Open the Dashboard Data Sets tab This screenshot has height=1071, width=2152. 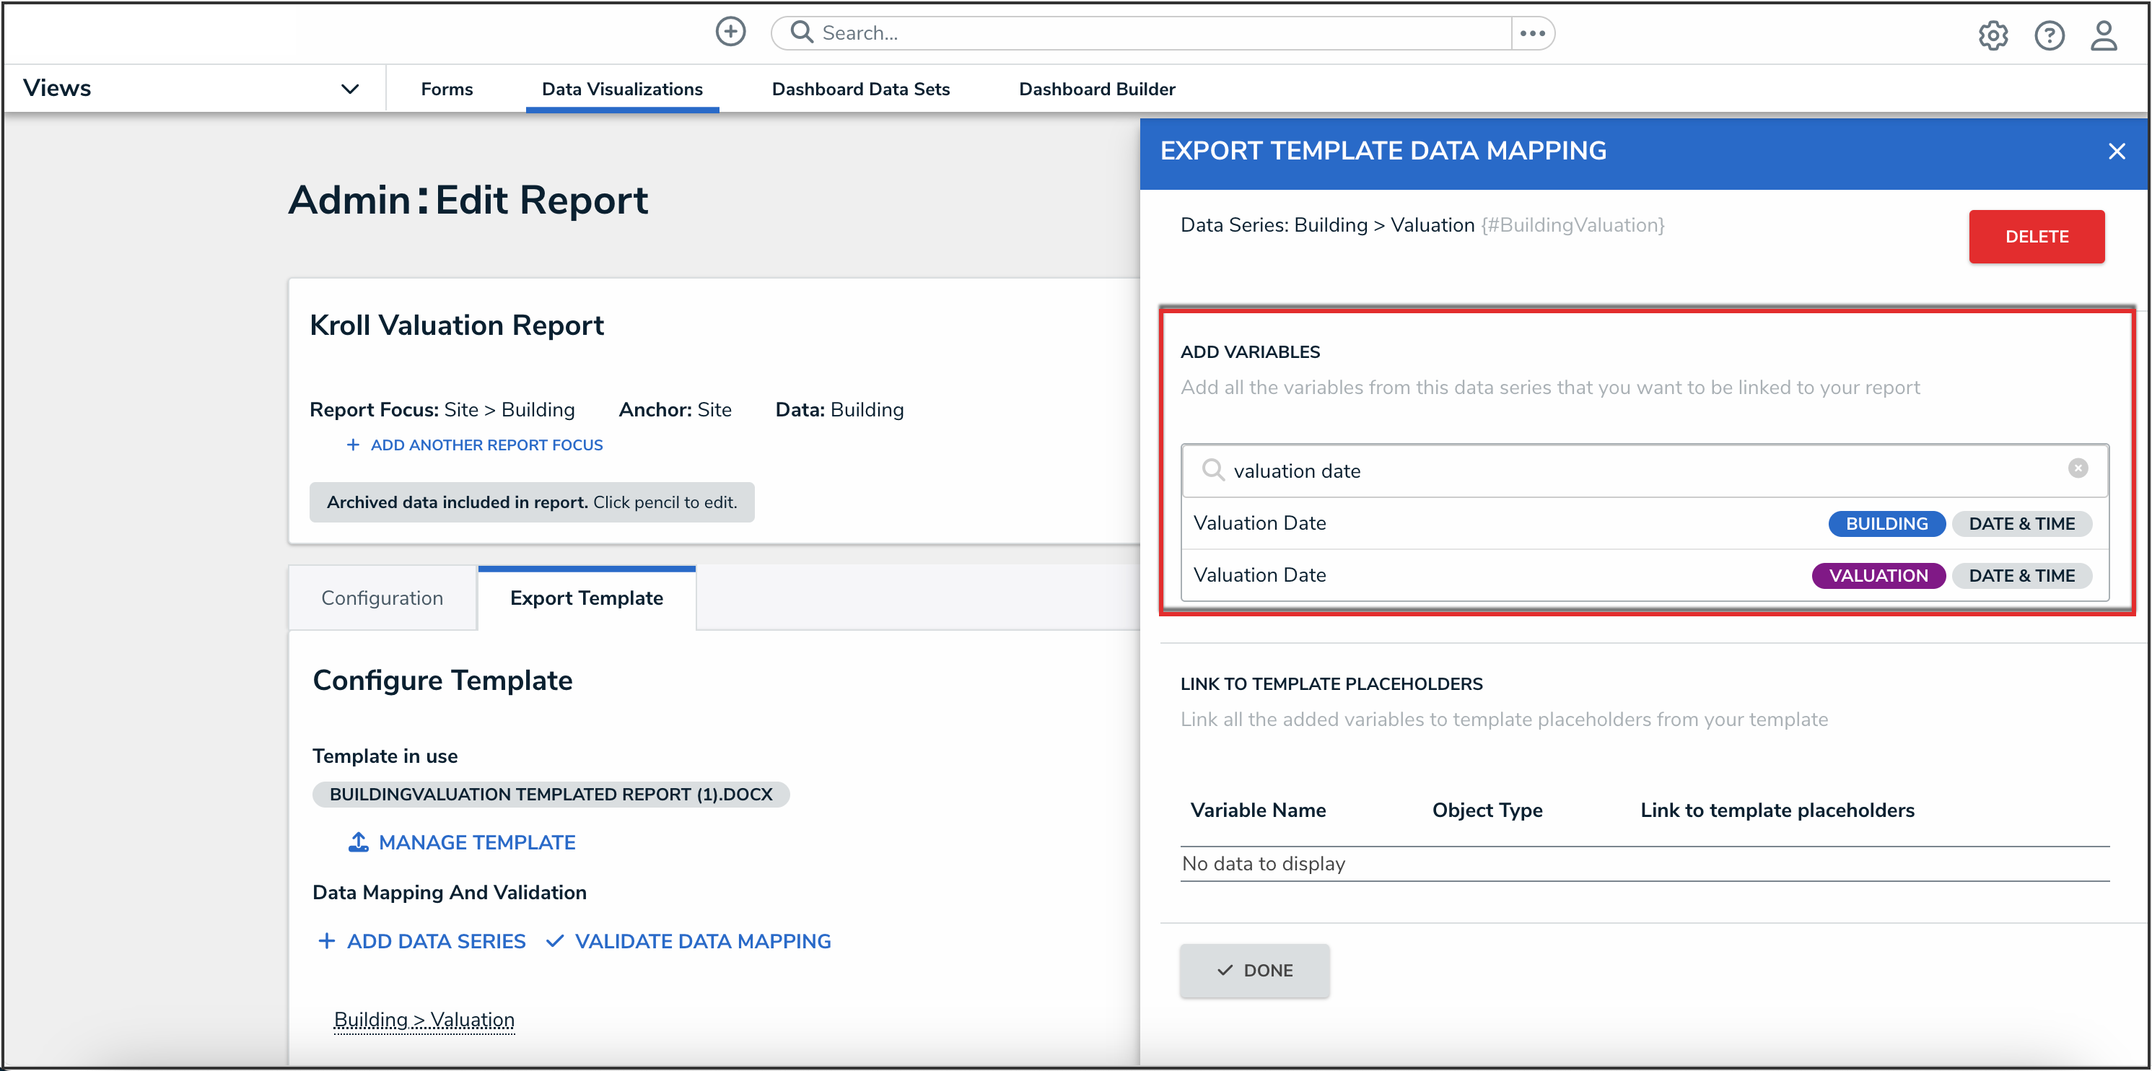click(x=860, y=89)
